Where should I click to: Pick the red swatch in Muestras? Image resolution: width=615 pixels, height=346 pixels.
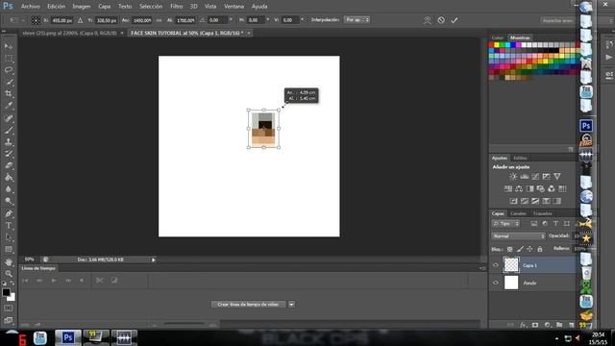(x=491, y=45)
